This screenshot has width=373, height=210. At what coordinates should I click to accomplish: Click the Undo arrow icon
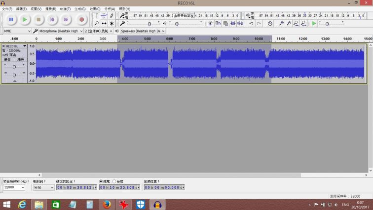(251, 23)
